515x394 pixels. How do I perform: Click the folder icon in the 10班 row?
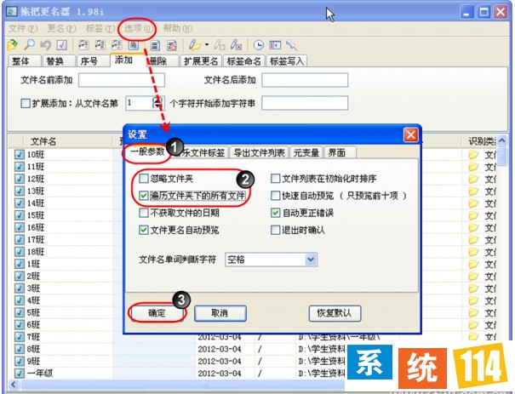click(x=473, y=154)
